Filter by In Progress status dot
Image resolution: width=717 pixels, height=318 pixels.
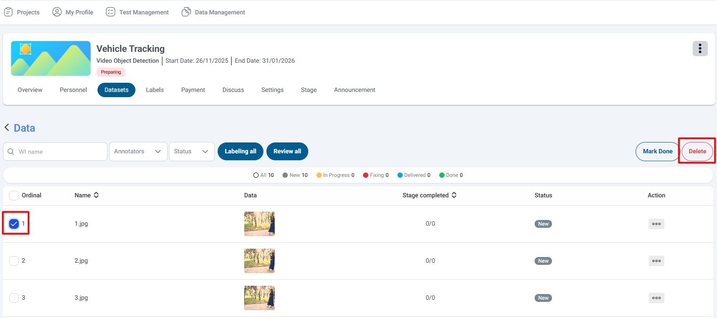coord(319,175)
